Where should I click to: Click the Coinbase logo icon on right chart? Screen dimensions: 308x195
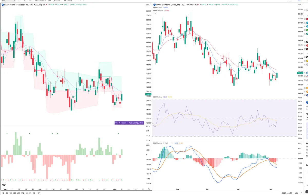154,5
